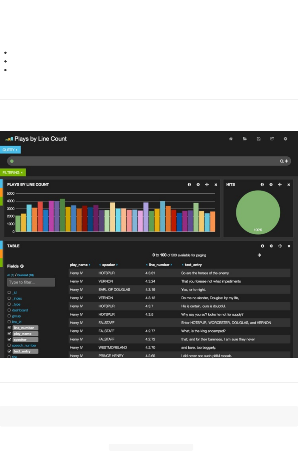The width and height of the screenshot is (298, 451).
Task: Show info for the Table panel
Action: click(x=262, y=246)
